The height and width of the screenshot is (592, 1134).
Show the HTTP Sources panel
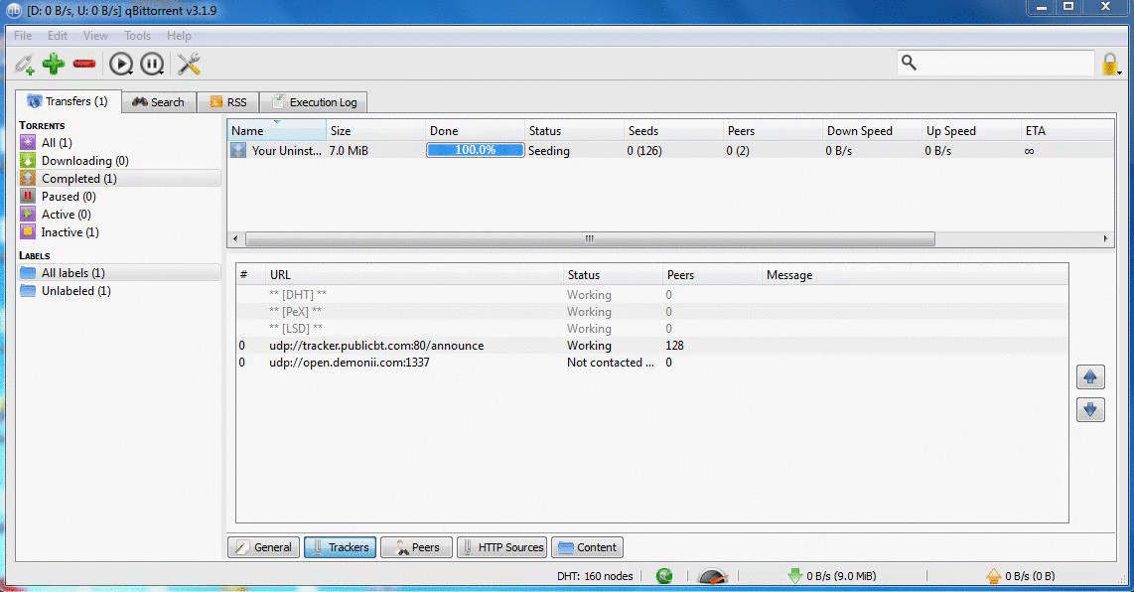tap(501, 547)
